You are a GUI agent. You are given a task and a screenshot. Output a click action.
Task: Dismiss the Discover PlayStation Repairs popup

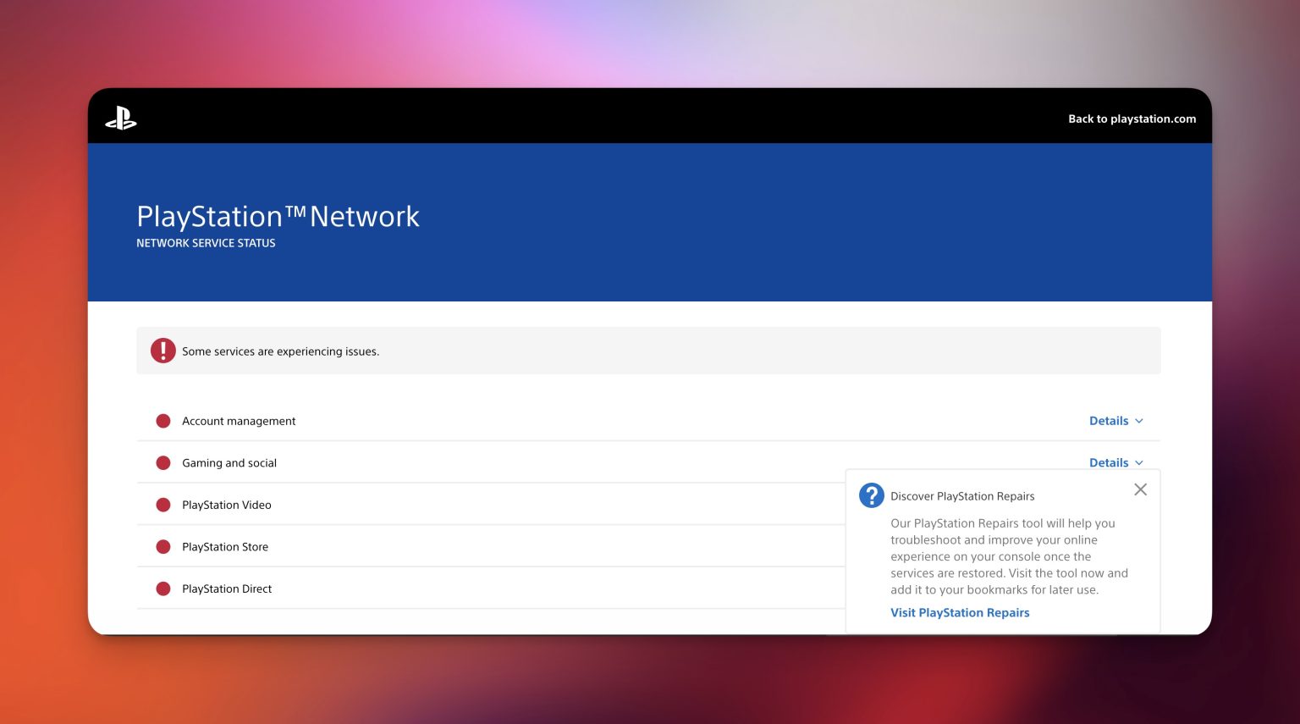(1140, 489)
